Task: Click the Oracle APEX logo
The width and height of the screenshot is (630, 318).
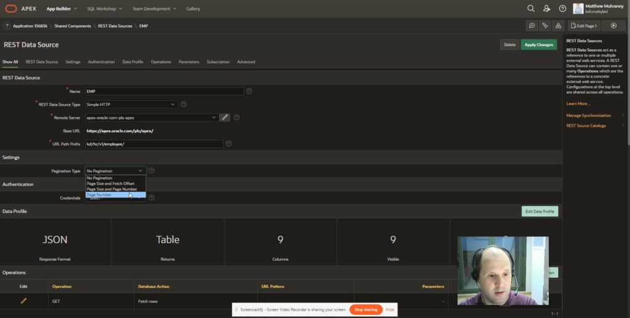Action: 20,9
